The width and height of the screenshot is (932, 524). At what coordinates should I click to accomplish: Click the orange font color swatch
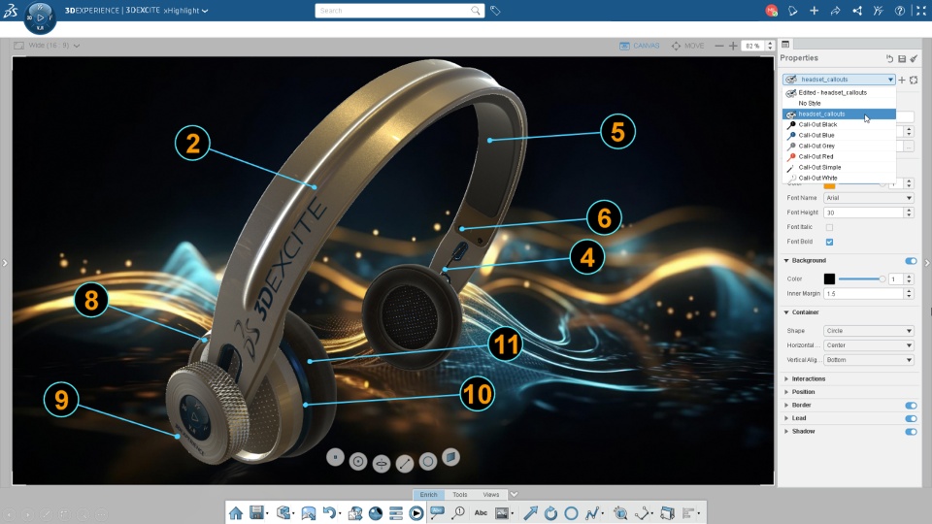click(x=829, y=186)
